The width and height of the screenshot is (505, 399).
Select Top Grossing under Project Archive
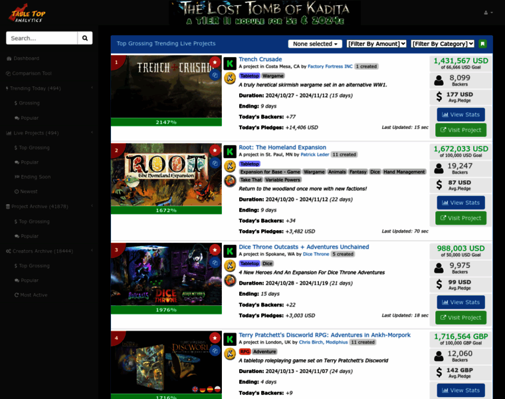(x=32, y=221)
